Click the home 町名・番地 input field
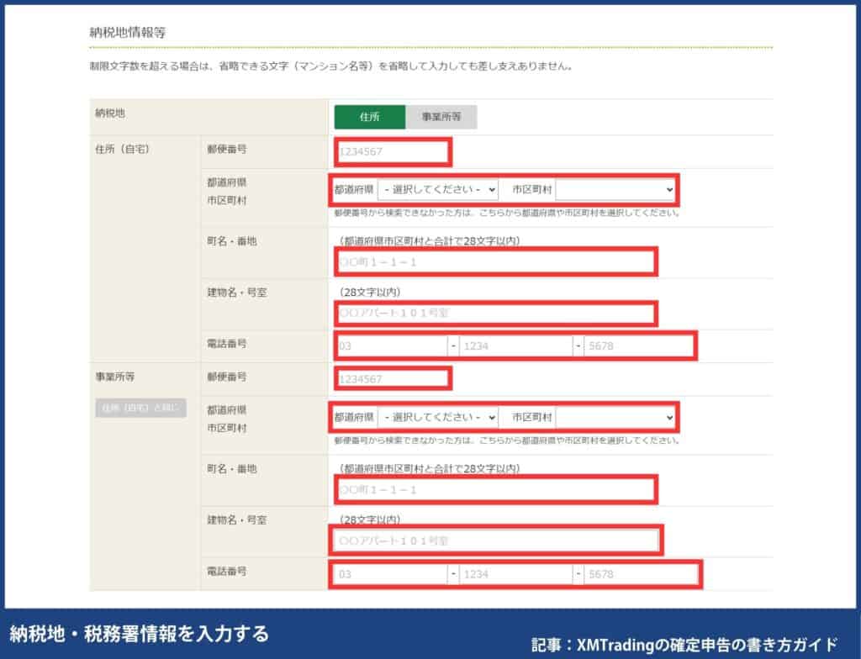 coord(495,262)
